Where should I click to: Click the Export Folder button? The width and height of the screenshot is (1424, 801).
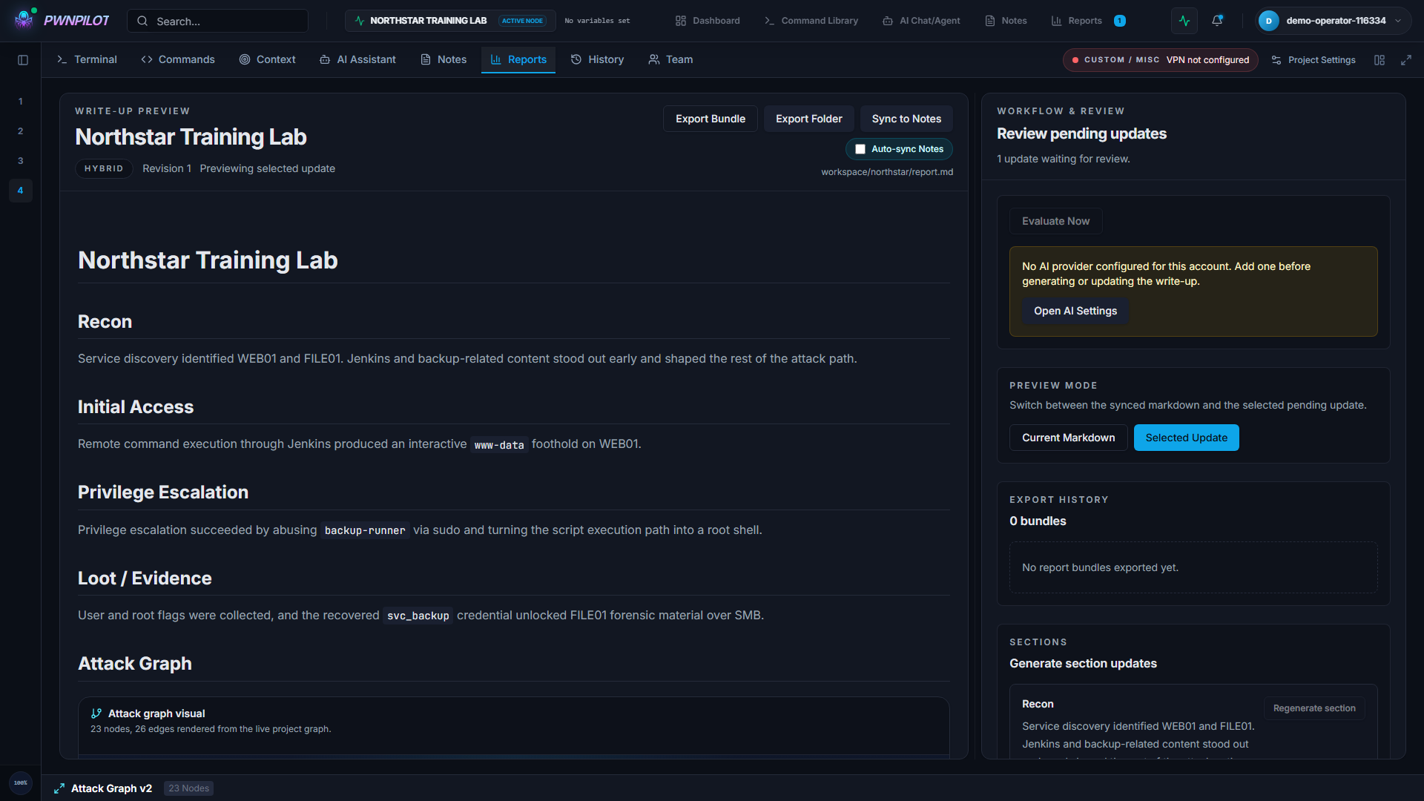tap(809, 119)
